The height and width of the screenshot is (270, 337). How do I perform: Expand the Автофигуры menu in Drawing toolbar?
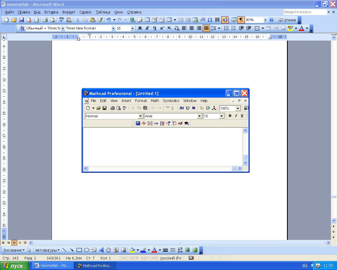(47, 250)
